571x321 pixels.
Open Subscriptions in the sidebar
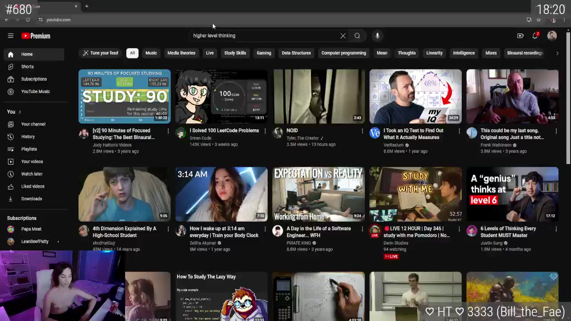(34, 79)
